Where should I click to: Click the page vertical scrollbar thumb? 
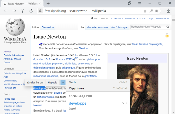point(173,20)
